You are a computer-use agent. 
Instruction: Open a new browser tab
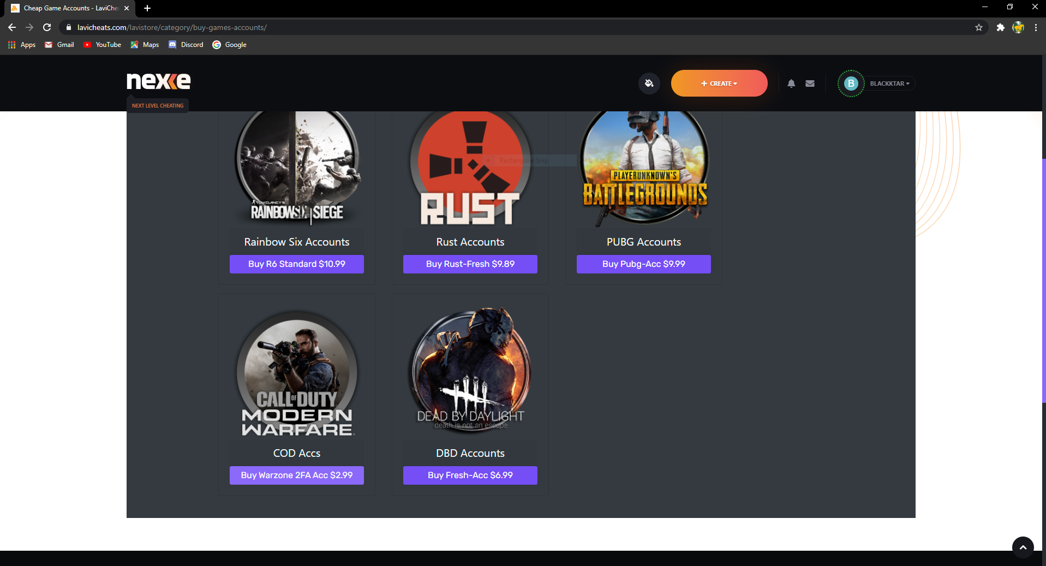147,8
